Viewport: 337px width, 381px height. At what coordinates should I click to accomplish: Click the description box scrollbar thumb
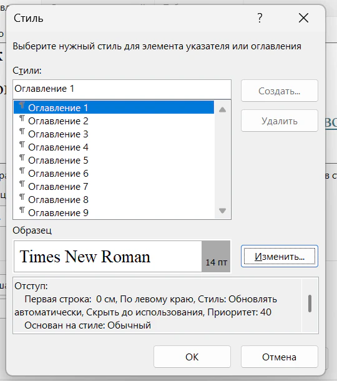pyautogui.click(x=310, y=304)
